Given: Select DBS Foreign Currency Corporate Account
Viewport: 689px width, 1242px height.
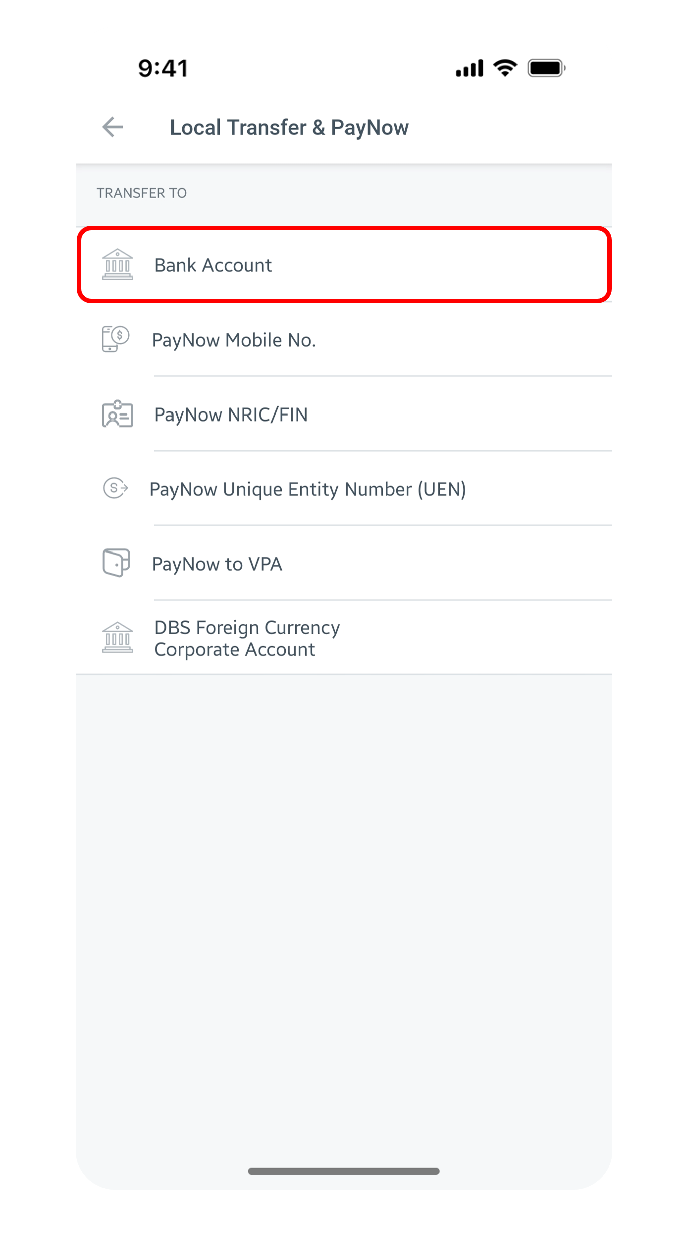Looking at the screenshot, I should [247, 638].
